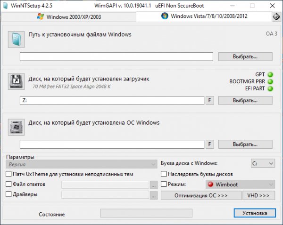Screen dimensions: 283x225
Task: Open the Windows drive letter C: dropdown
Action: (x=263, y=163)
